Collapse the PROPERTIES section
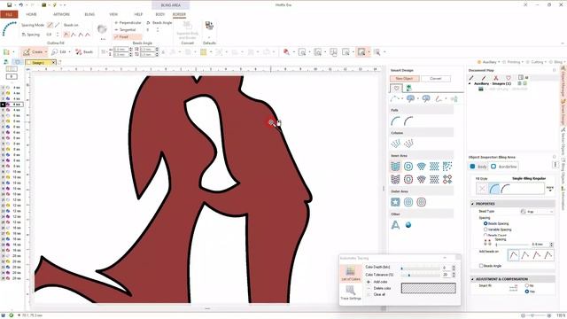This screenshot has width=567, height=319. pyautogui.click(x=472, y=204)
